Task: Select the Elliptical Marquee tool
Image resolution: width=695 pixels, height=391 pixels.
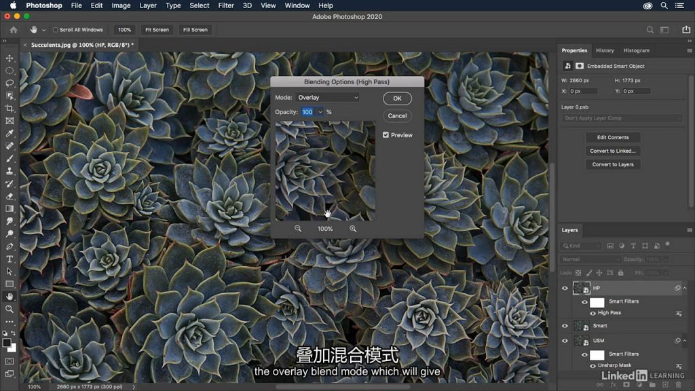Action: pyautogui.click(x=10, y=71)
